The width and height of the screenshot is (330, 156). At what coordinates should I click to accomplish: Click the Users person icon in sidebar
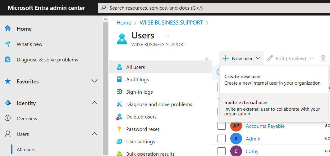[x=8, y=134]
